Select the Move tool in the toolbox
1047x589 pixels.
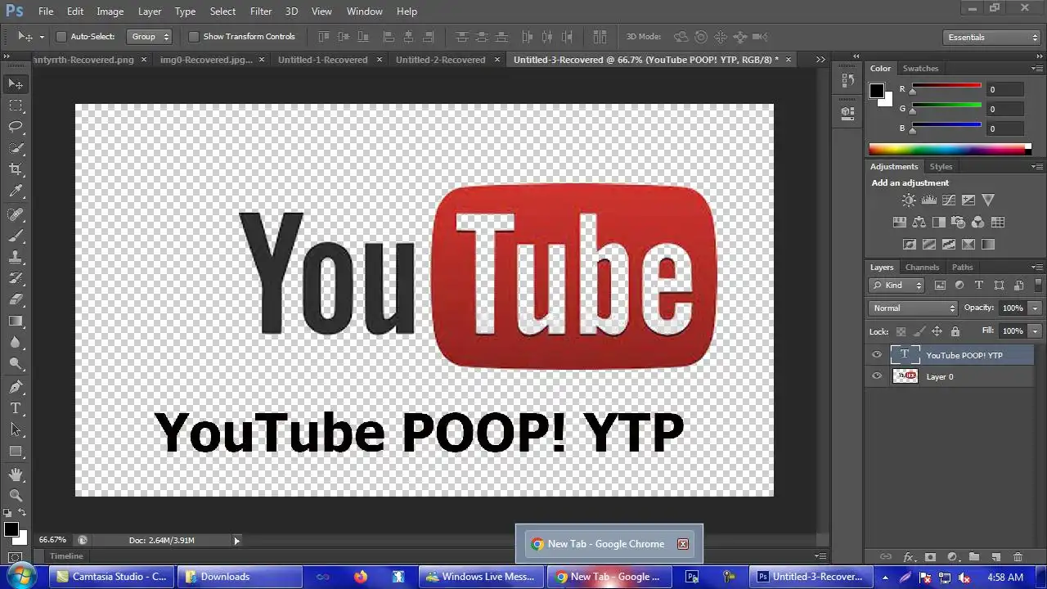[x=16, y=84]
